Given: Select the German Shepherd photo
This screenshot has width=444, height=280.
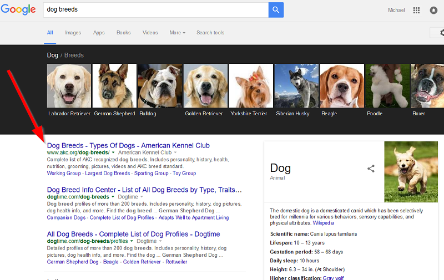Looking at the screenshot, I should (114, 86).
